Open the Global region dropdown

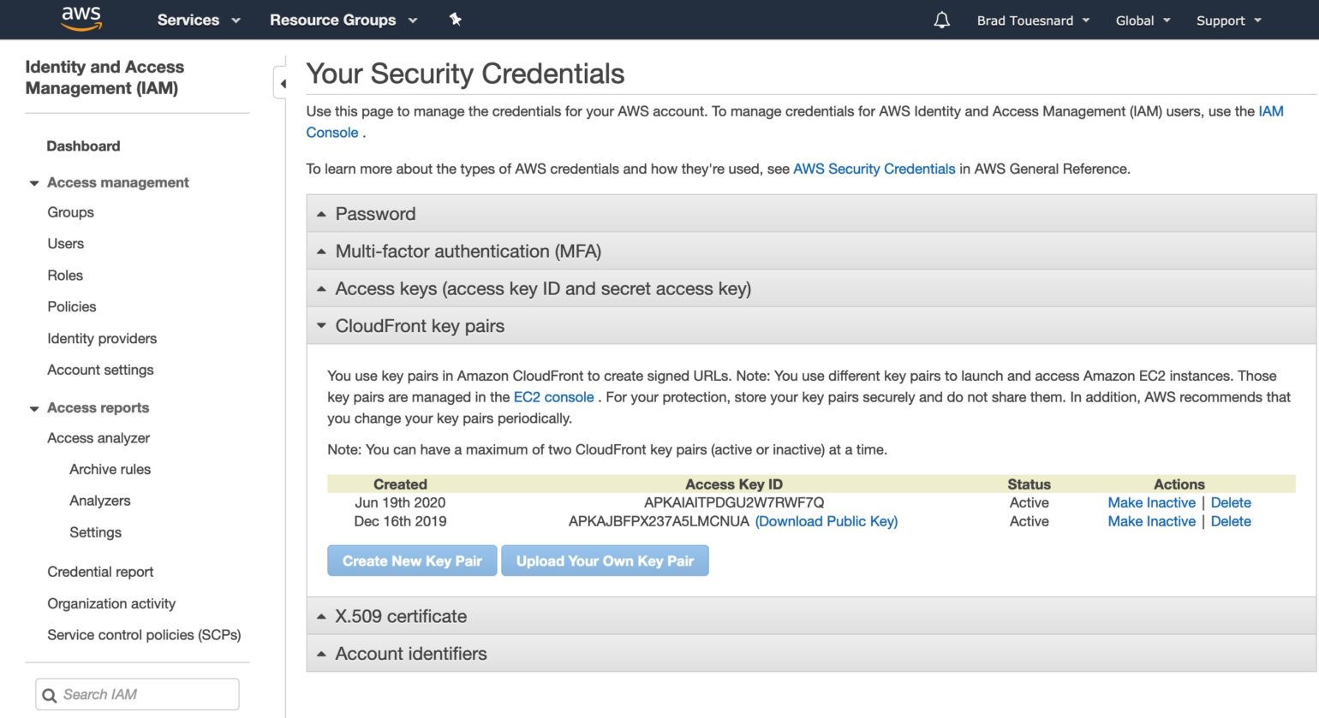pyautogui.click(x=1143, y=21)
